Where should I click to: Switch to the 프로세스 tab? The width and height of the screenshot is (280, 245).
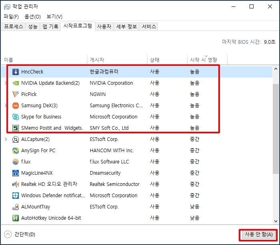(x=14, y=27)
